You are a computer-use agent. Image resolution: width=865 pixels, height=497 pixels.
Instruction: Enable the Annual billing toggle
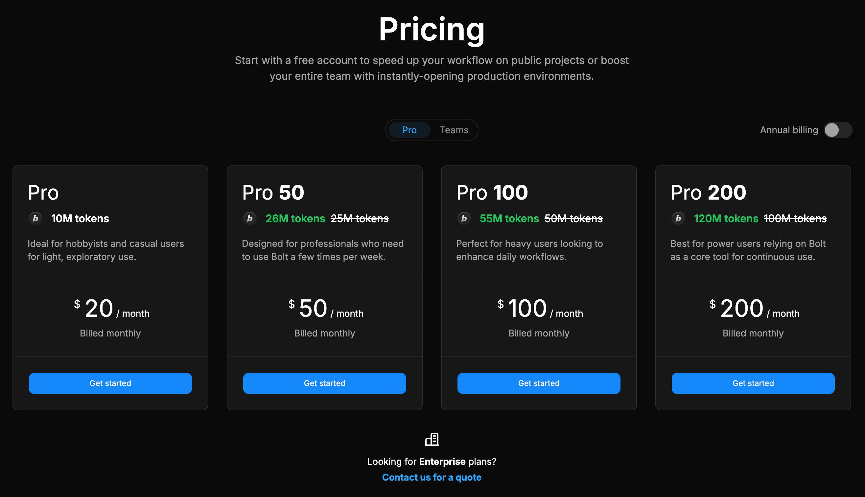[837, 130]
